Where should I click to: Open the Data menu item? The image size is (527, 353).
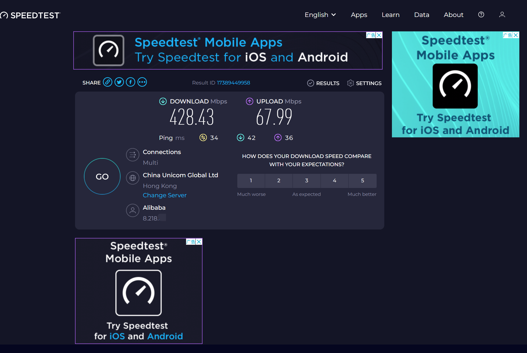(422, 15)
